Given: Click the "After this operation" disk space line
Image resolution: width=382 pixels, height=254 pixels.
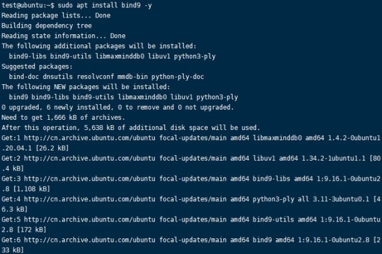Looking at the screenshot, I should tap(131, 128).
